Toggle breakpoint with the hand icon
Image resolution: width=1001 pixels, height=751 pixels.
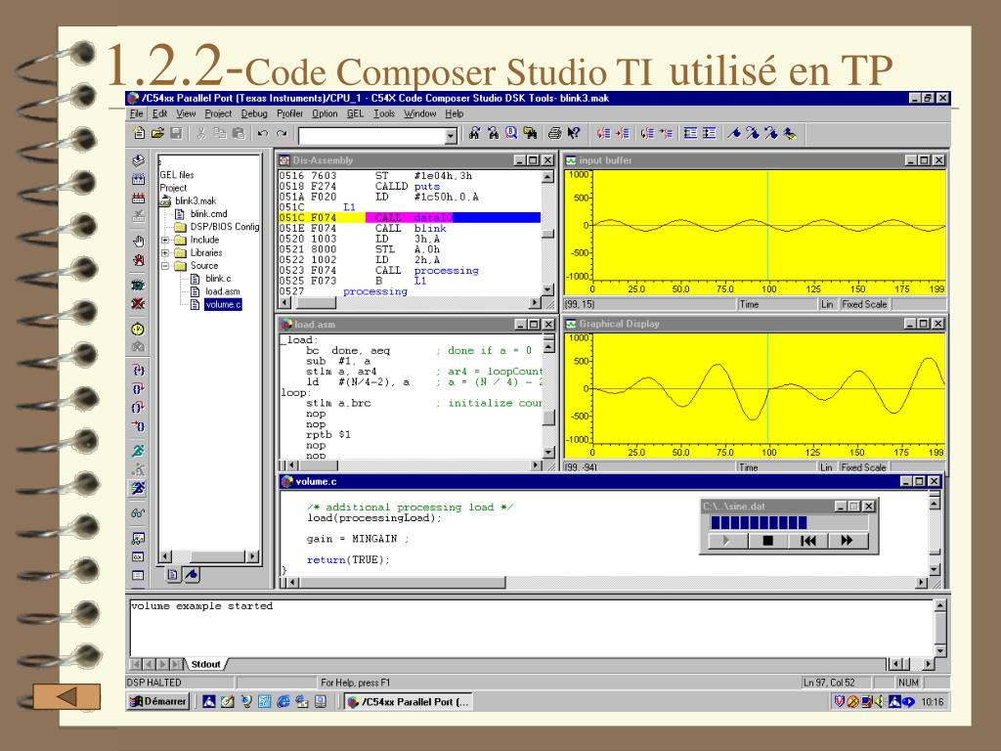pyautogui.click(x=138, y=241)
